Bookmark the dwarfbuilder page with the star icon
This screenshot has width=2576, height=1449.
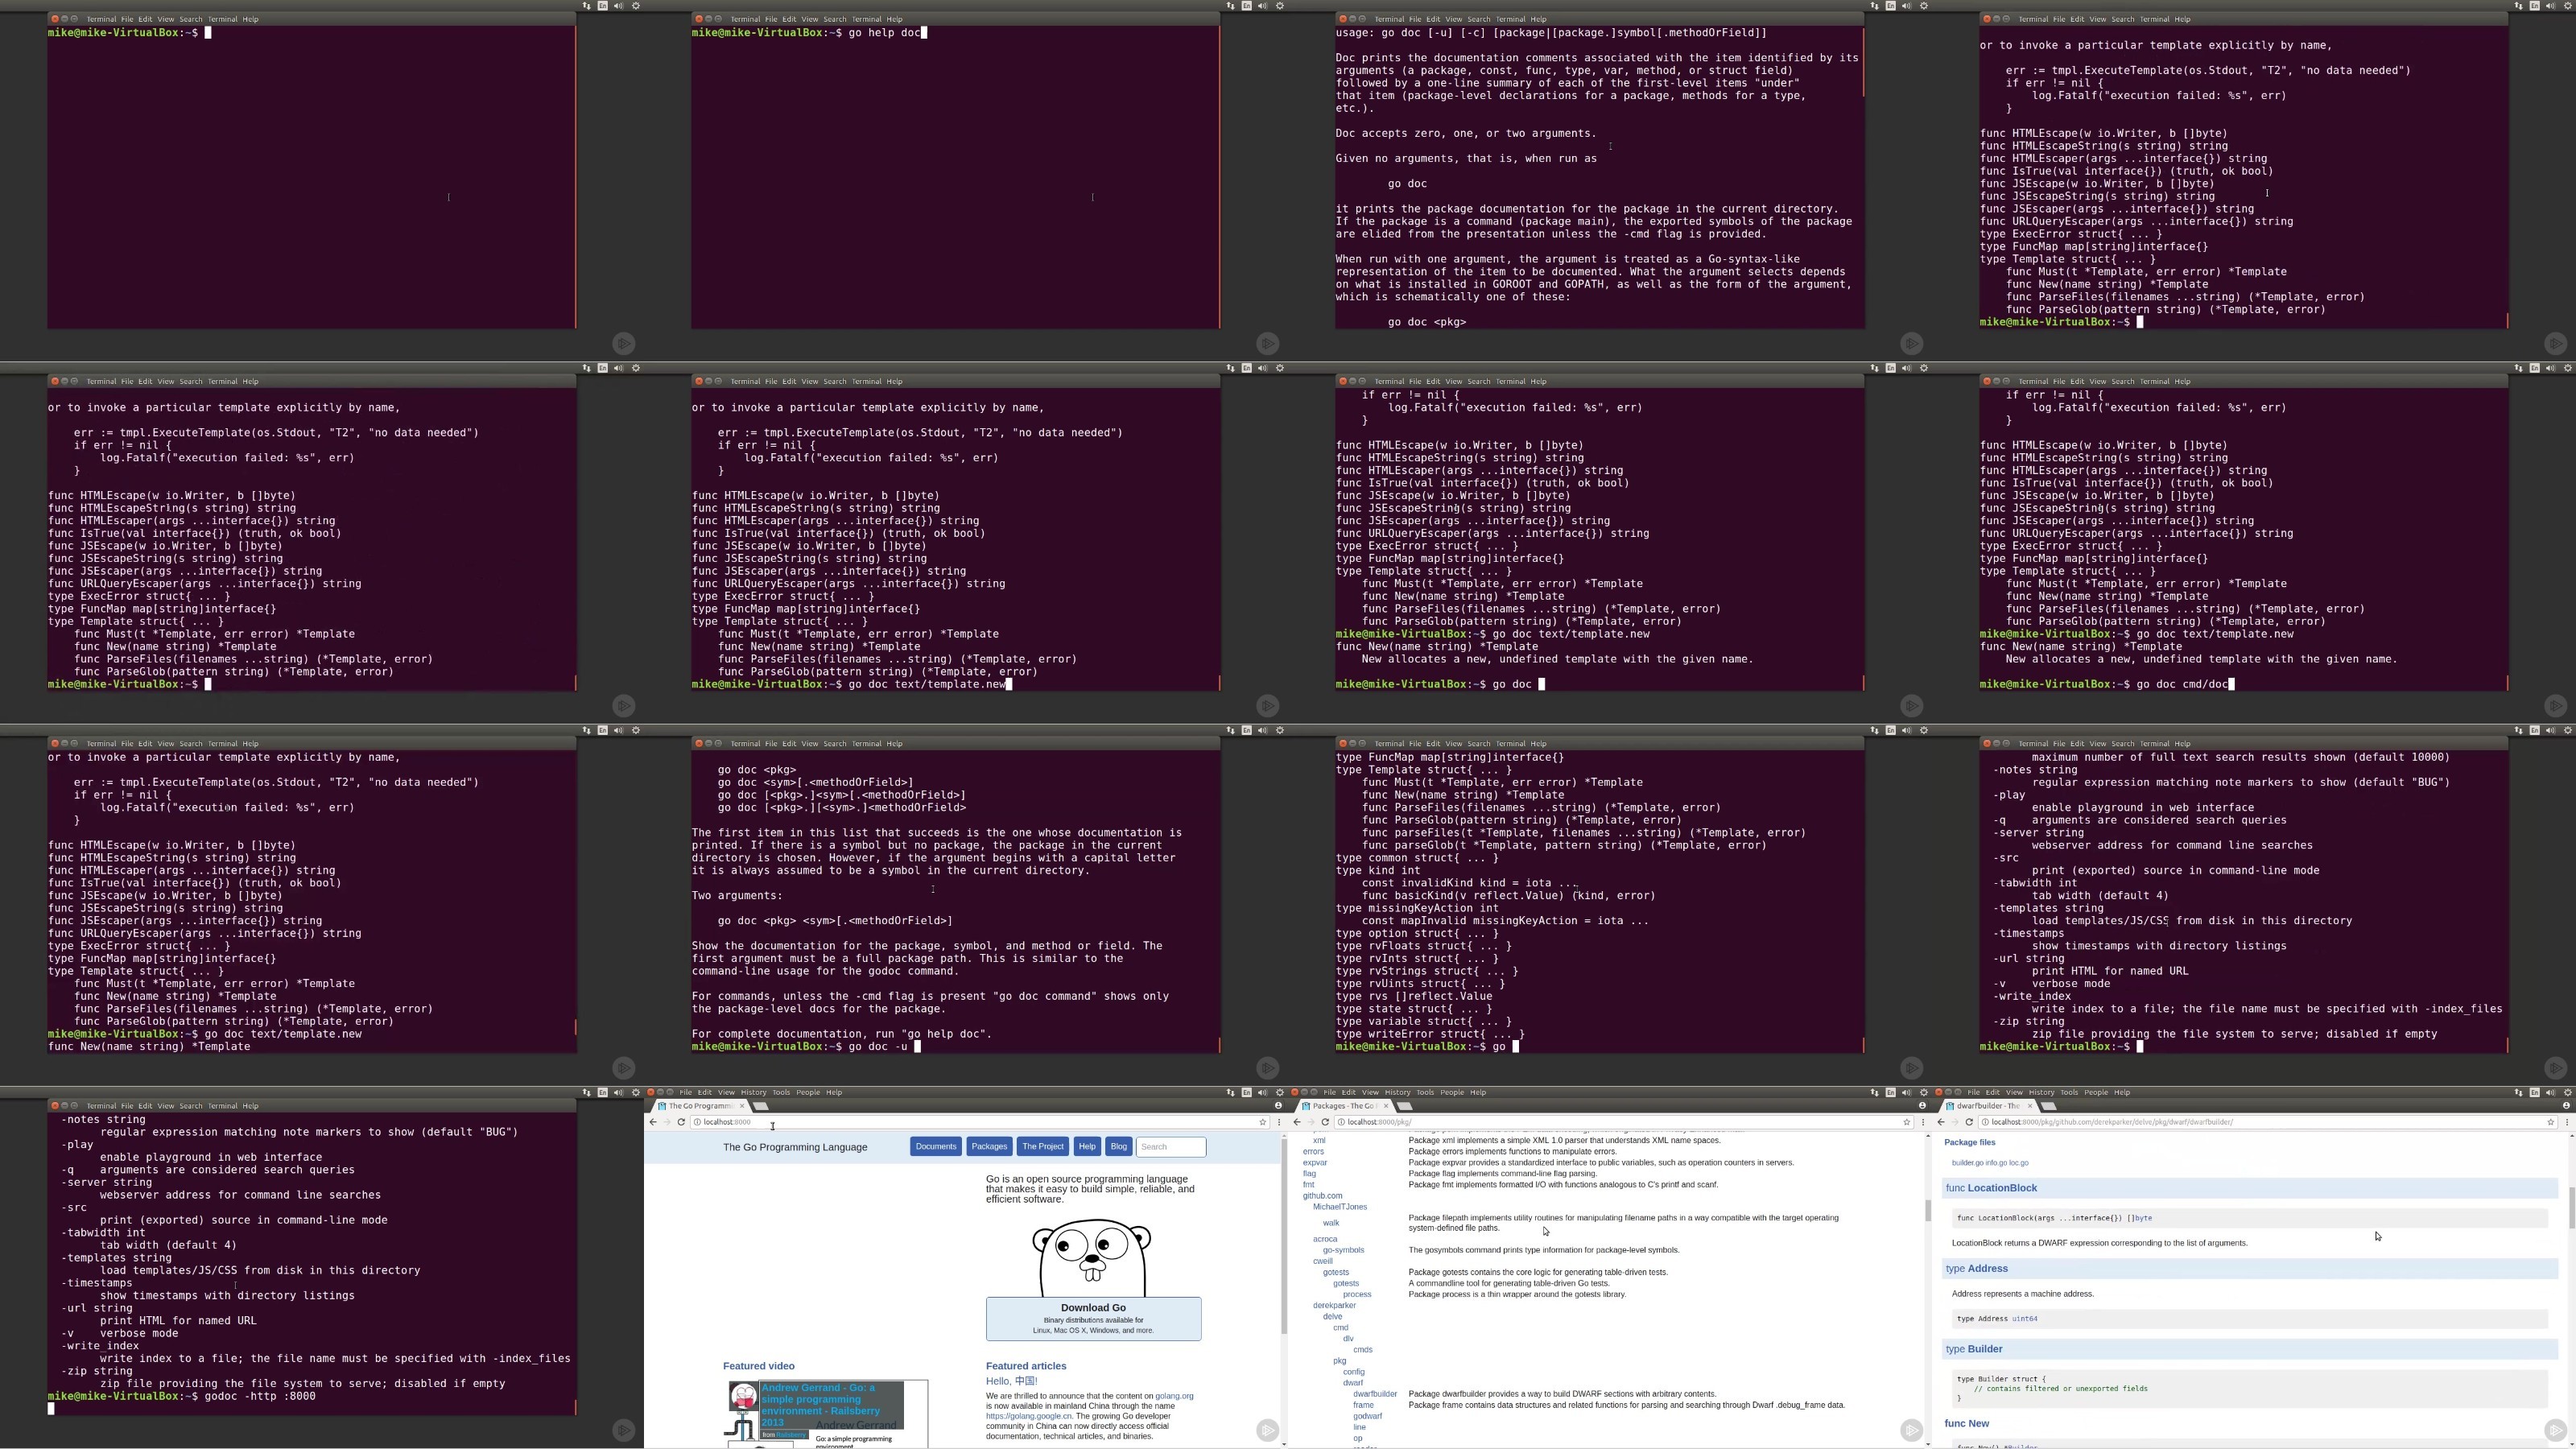(x=2550, y=1122)
